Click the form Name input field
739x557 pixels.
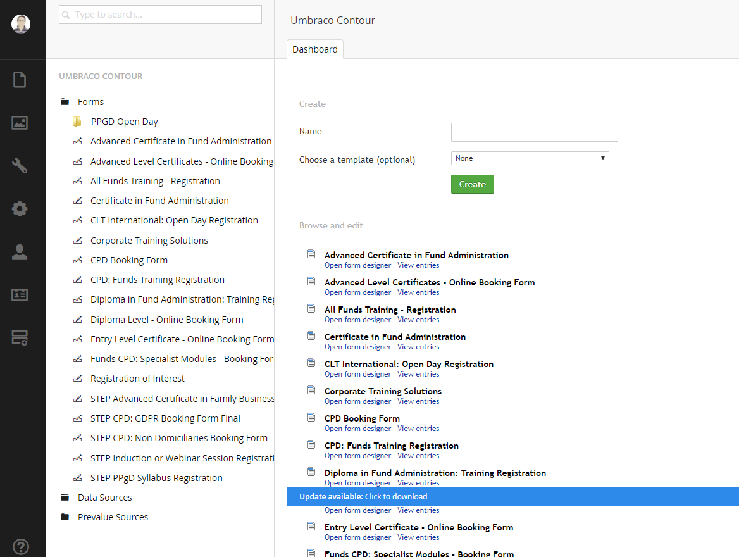[535, 132]
